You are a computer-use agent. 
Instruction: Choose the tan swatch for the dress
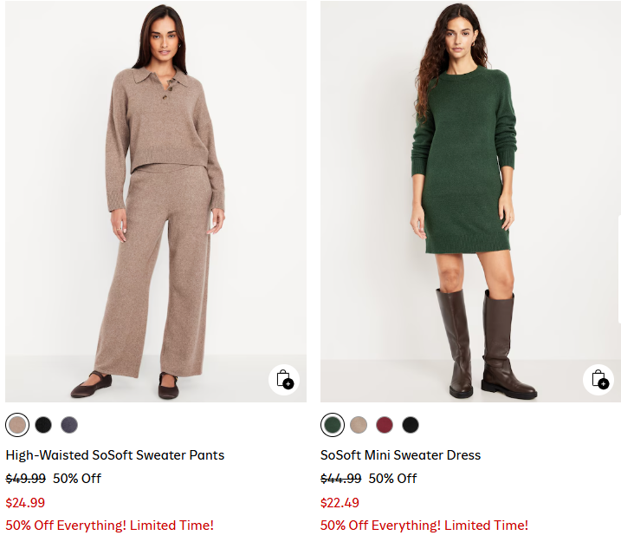coord(359,425)
